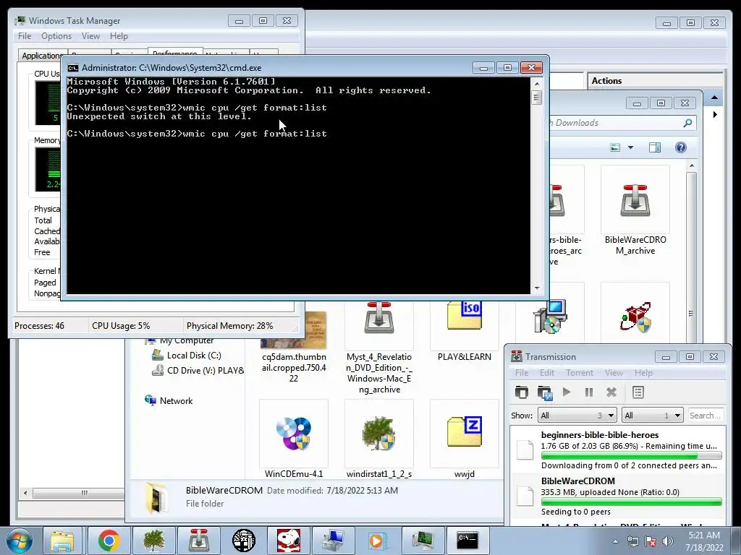
Task: Open File menu in Task Manager
Action: point(25,36)
